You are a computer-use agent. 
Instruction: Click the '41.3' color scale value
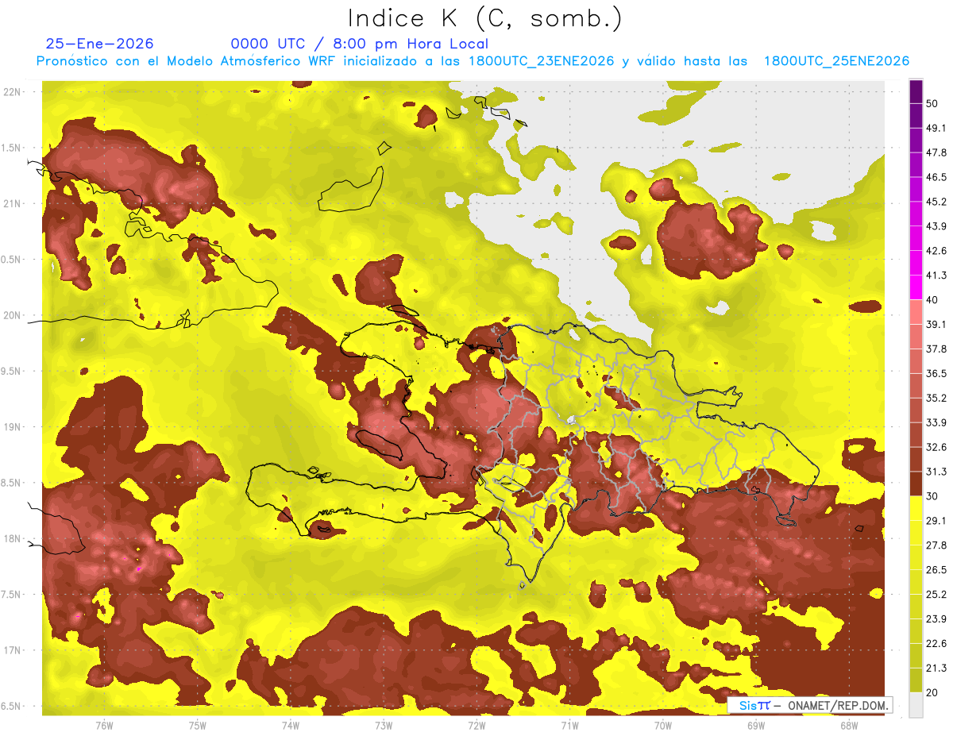[x=936, y=276]
